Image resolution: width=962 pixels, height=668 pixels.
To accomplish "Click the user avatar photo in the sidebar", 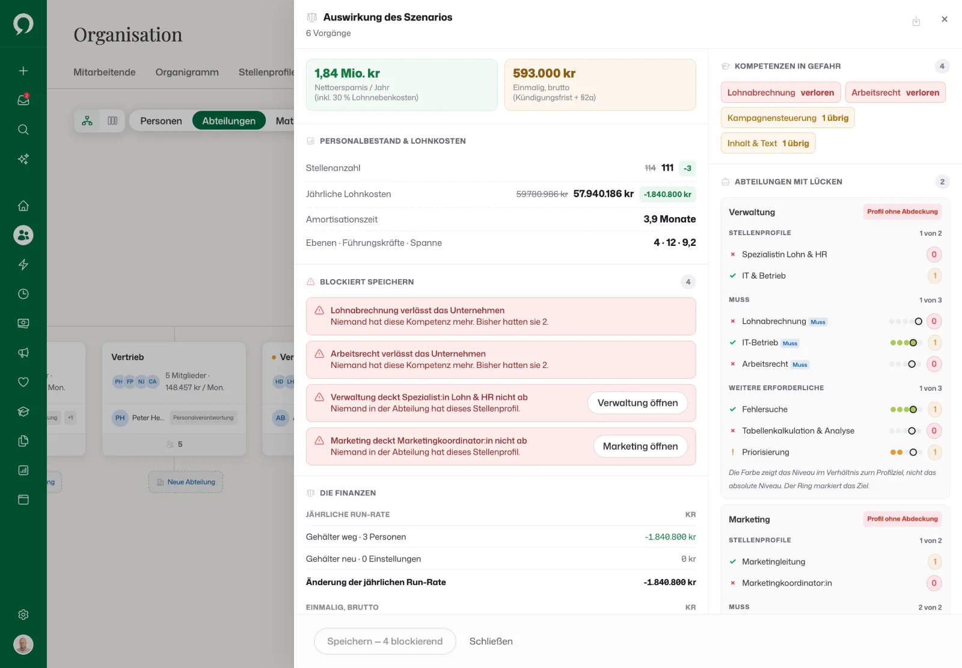I will click(x=23, y=645).
